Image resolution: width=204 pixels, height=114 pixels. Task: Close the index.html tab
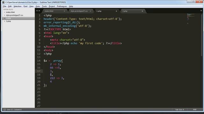pyautogui.click(x=64, y=11)
